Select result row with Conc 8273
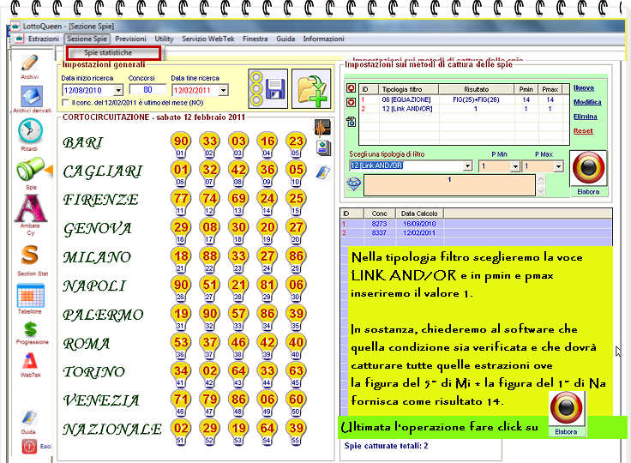This screenshot has width=631, height=463. (x=476, y=224)
